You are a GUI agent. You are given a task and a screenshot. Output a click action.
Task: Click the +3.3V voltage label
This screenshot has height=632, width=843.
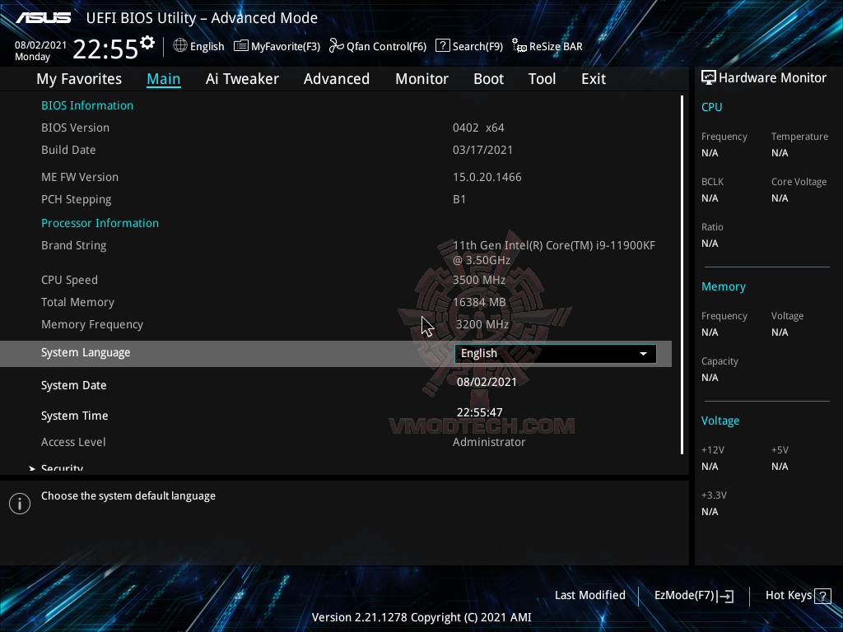714,495
